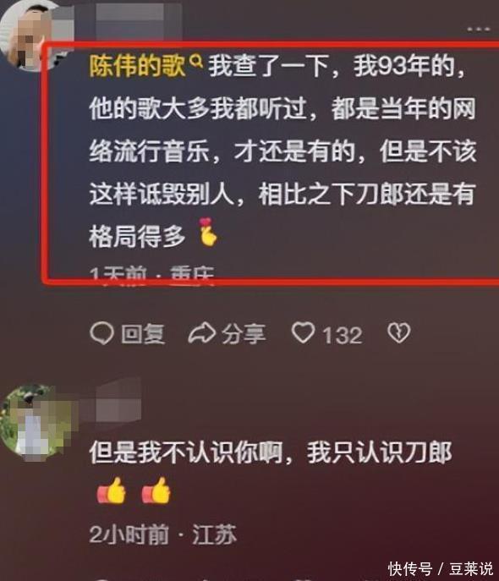
Task: Select the comment starting 但是我不认识你啊
Action: tap(271, 452)
